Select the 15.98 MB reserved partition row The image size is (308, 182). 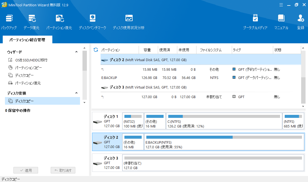click(x=201, y=69)
